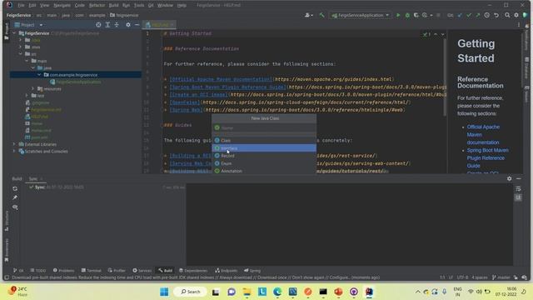Open Project panel options gear
This screenshot has height=300, width=533.
click(x=128, y=25)
